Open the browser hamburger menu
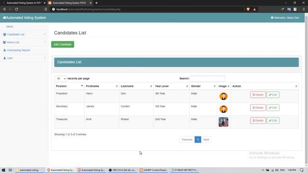308x173 pixels. [304, 9]
